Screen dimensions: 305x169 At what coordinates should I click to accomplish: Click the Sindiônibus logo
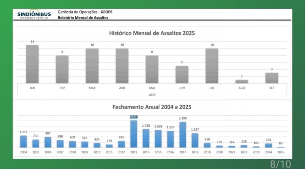[x=34, y=14]
